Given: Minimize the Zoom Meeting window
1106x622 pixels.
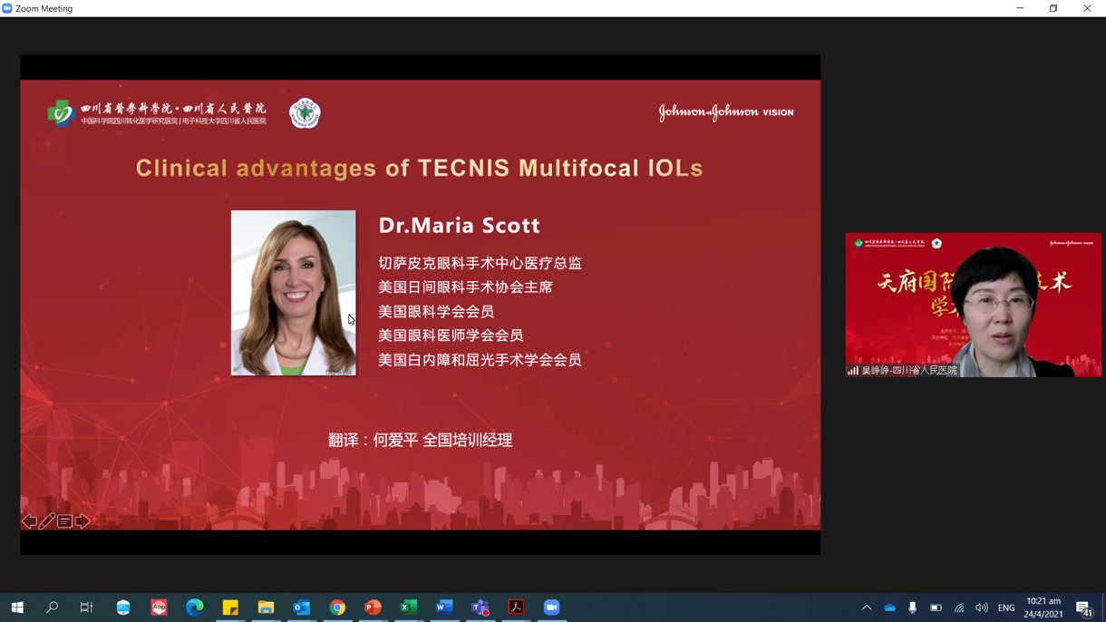Looking at the screenshot, I should point(1020,8).
